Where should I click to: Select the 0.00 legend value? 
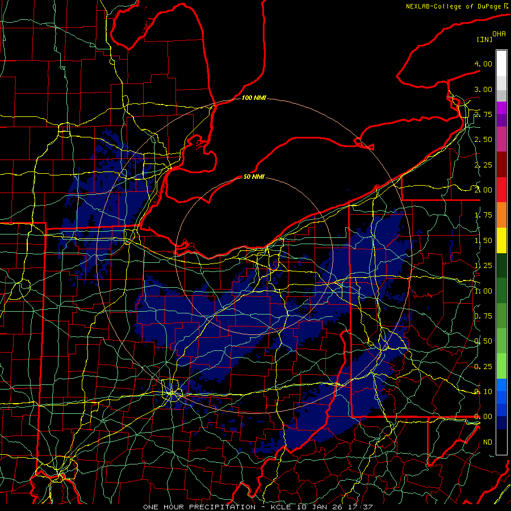483,417
